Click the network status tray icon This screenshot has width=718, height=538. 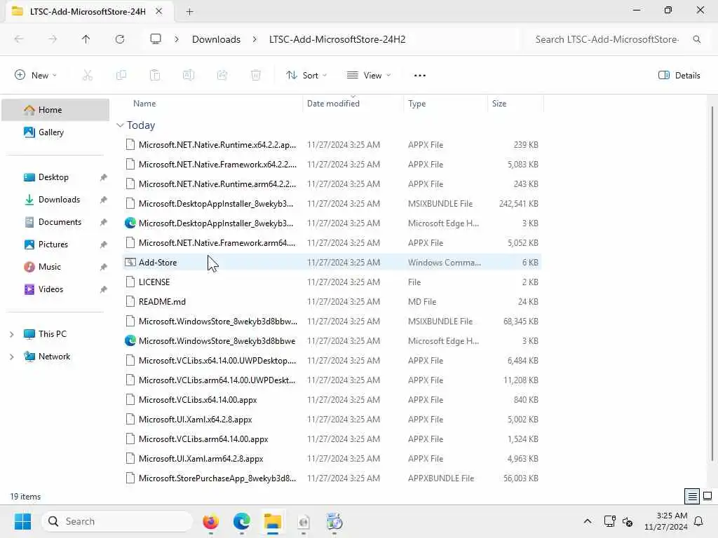click(x=609, y=521)
